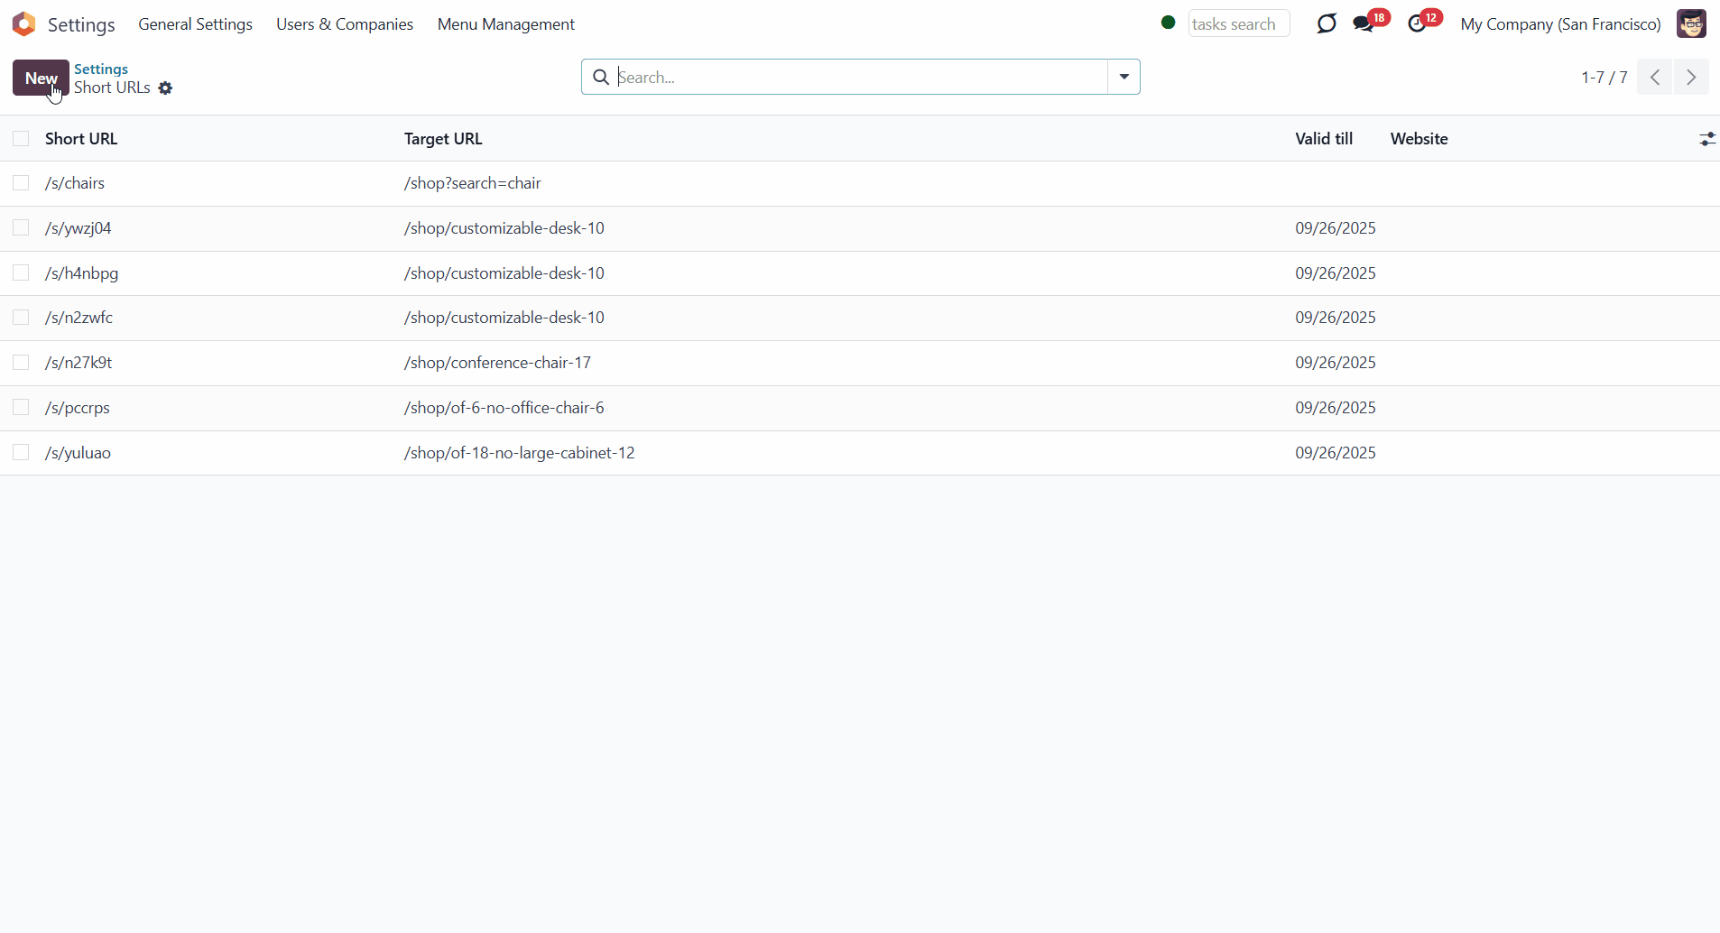Image resolution: width=1720 pixels, height=933 pixels.
Task: Open optional columns adjust icon
Action: coord(1707,139)
